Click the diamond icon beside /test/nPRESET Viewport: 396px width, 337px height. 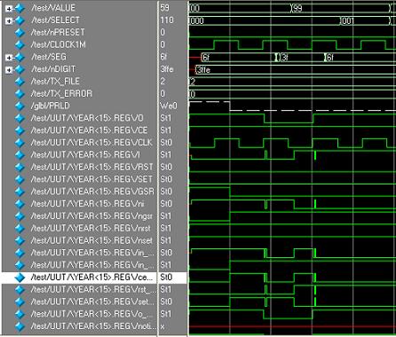(x=20, y=33)
